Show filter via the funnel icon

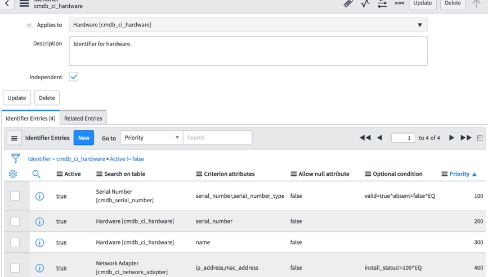coord(15,158)
